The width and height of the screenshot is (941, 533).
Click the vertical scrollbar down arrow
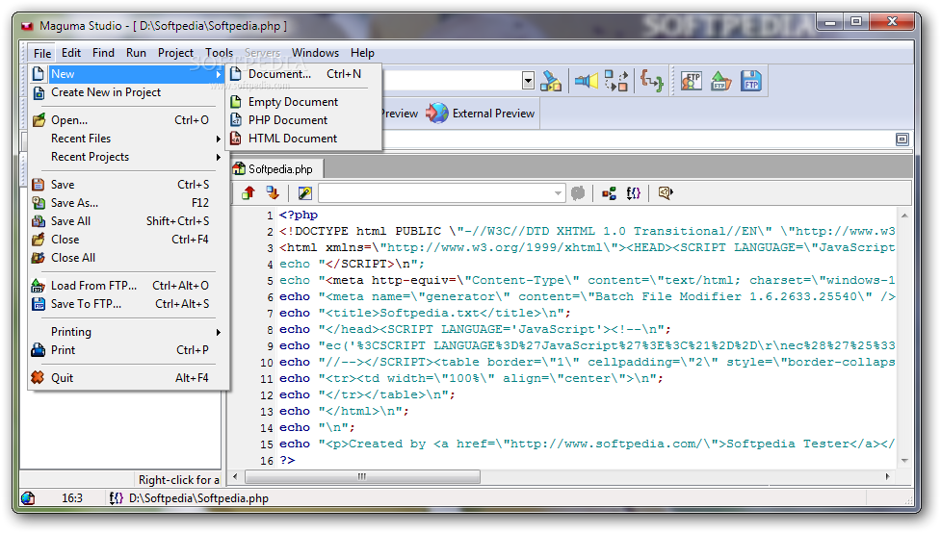[904, 461]
